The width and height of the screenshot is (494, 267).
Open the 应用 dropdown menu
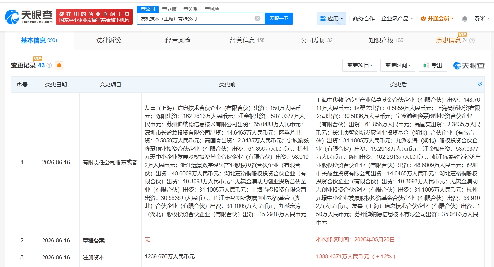point(331,19)
